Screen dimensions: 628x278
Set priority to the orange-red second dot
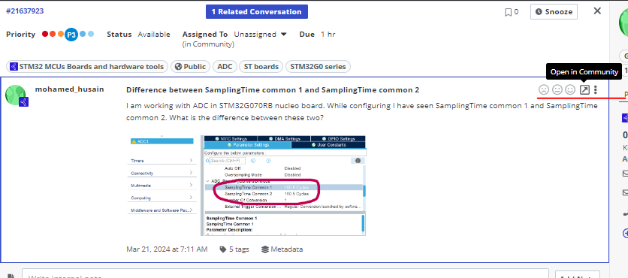(x=53, y=34)
